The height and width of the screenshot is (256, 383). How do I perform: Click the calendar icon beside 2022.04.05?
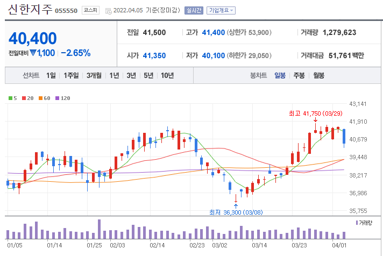(x=109, y=11)
